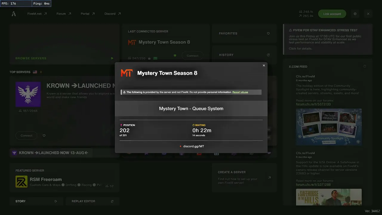Viewport: 382px width, 215px height.
Task: Click Mystery Town Season 8 in Last Connected Server
Action: point(164,42)
